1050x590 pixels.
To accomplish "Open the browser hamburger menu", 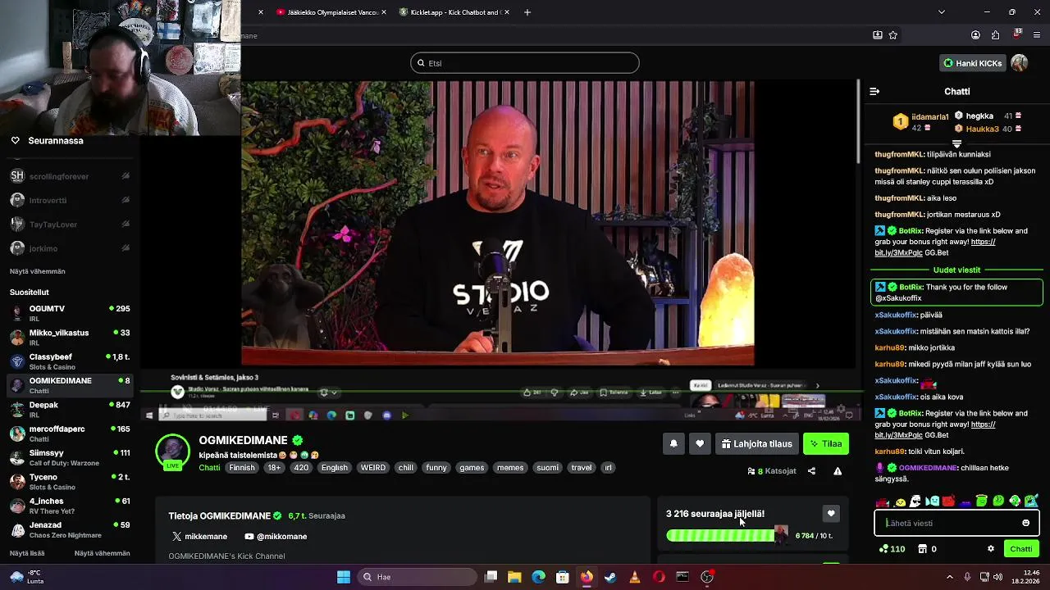I will 1038,35.
